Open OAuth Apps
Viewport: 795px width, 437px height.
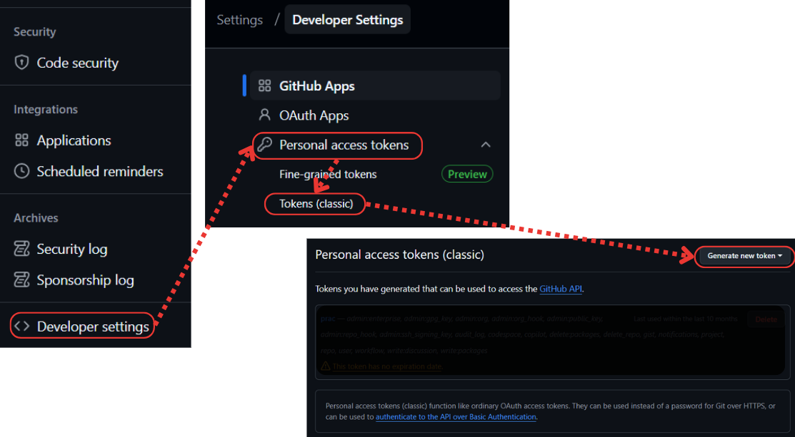click(314, 115)
